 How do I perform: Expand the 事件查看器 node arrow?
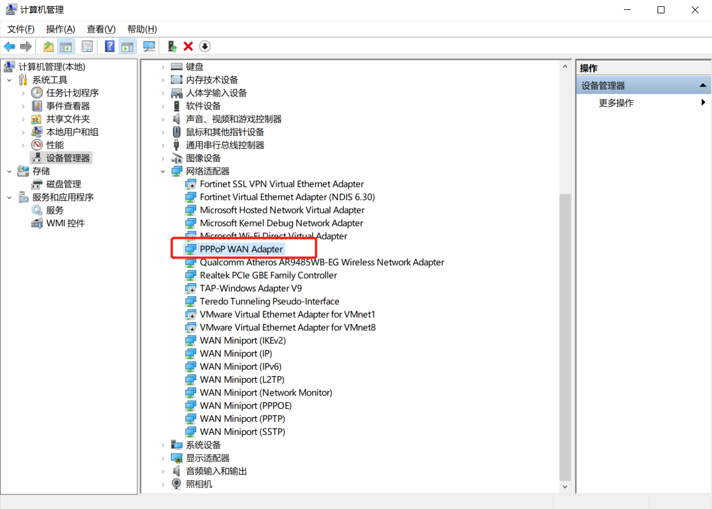(x=23, y=106)
